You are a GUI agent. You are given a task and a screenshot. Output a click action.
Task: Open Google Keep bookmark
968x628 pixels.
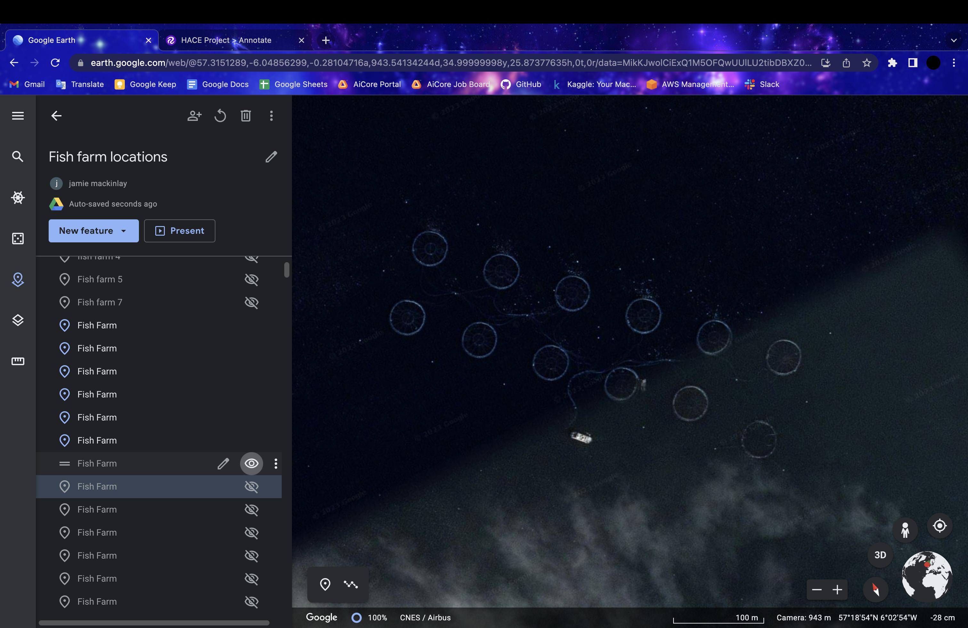coord(146,84)
